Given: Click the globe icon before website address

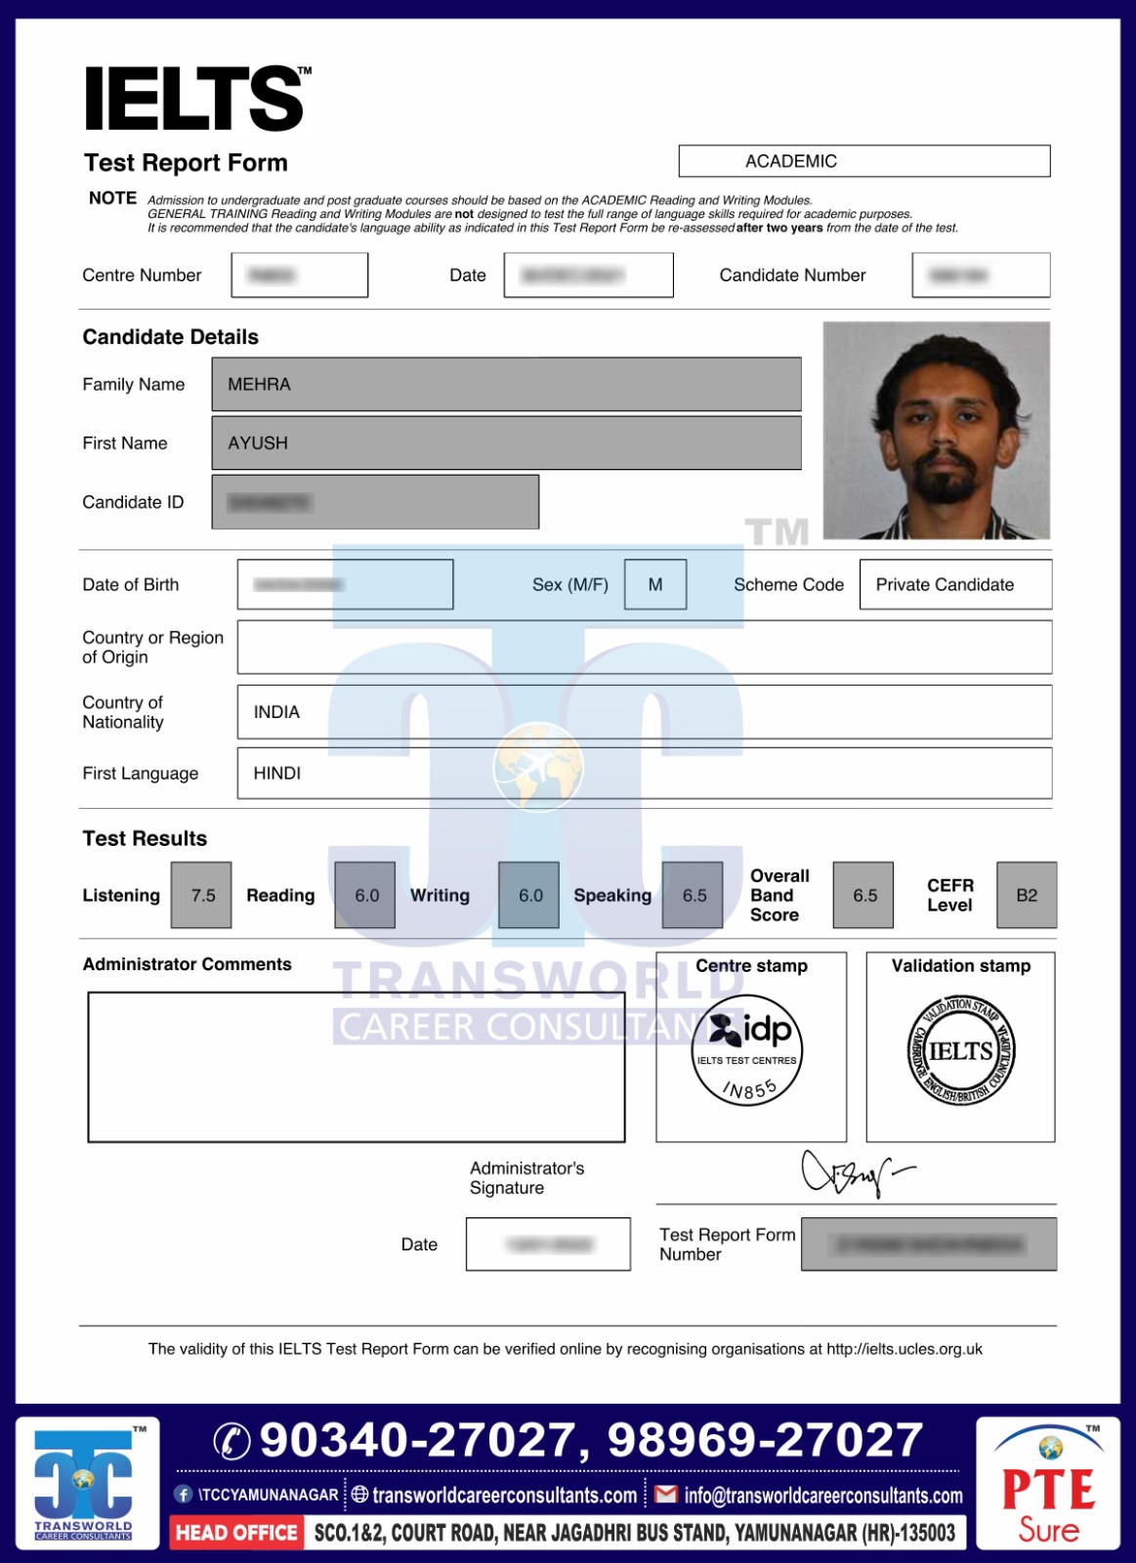Looking at the screenshot, I should (359, 1495).
